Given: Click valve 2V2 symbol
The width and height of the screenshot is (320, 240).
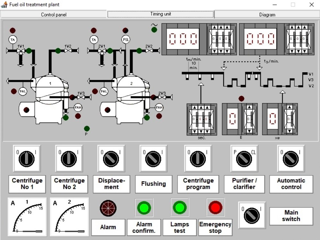Looking at the screenshot, I should tap(149, 50).
